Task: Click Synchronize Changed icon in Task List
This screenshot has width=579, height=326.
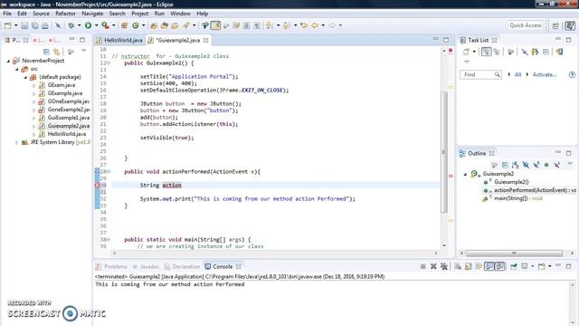Action: (x=559, y=53)
